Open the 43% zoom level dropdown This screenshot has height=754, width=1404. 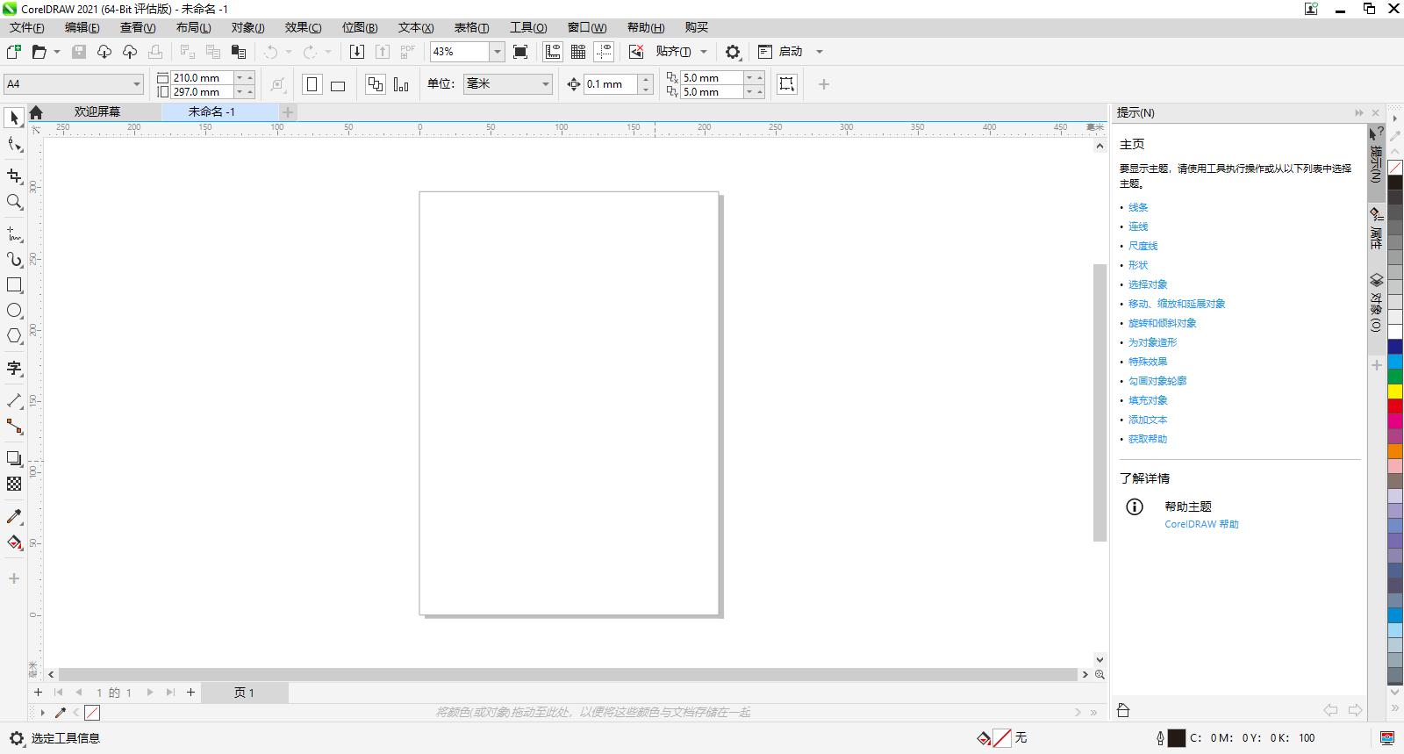click(x=497, y=52)
